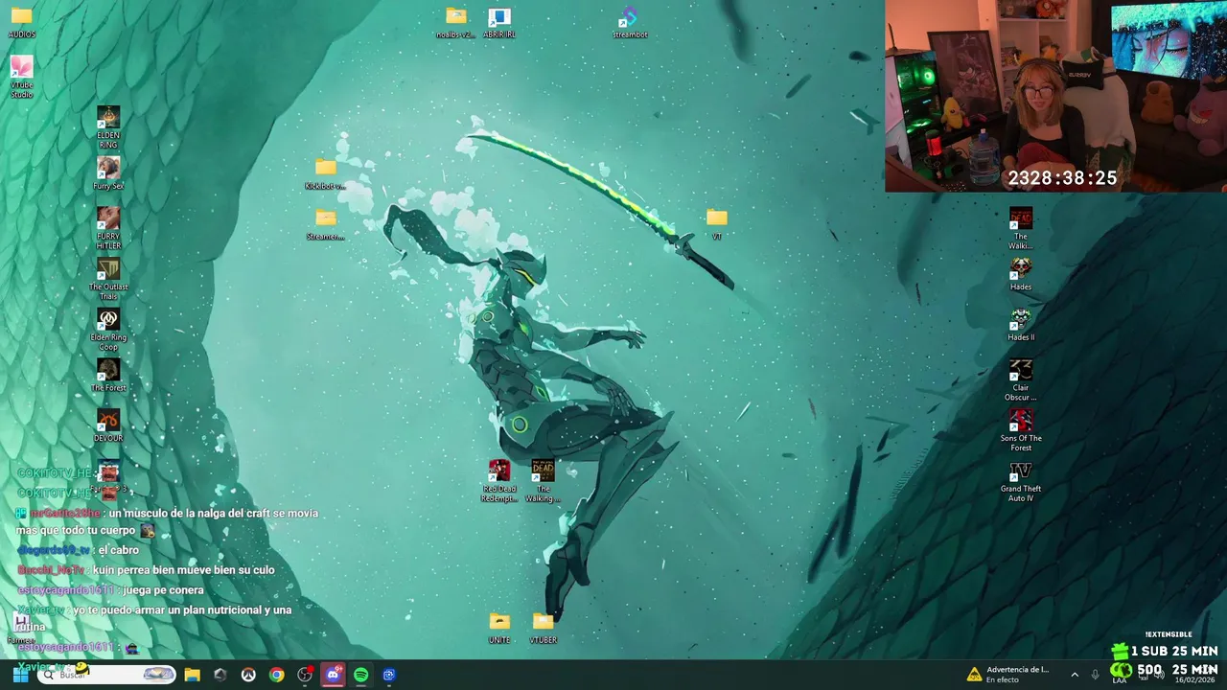Open the noalbs-v2 folder
The height and width of the screenshot is (690, 1227).
click(x=456, y=22)
